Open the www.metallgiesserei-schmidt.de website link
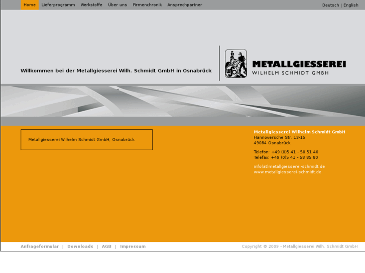The width and height of the screenshot is (365, 273). point(287,172)
